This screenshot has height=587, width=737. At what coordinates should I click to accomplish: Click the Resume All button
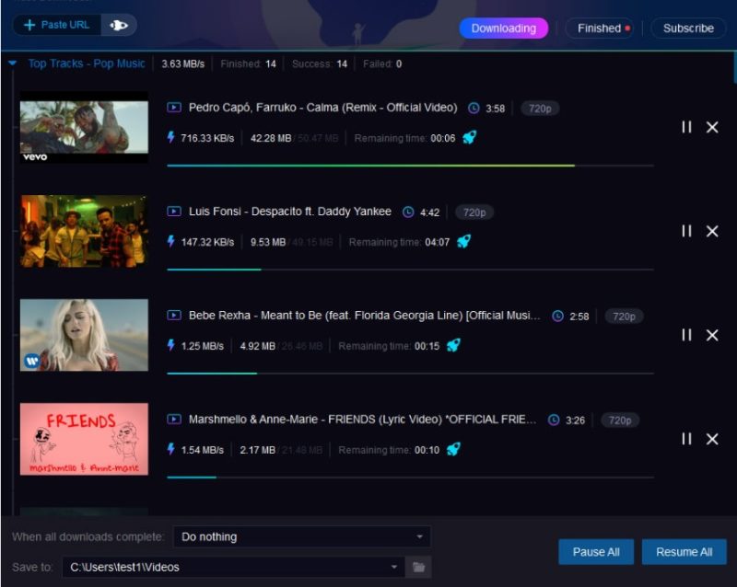[x=684, y=552]
